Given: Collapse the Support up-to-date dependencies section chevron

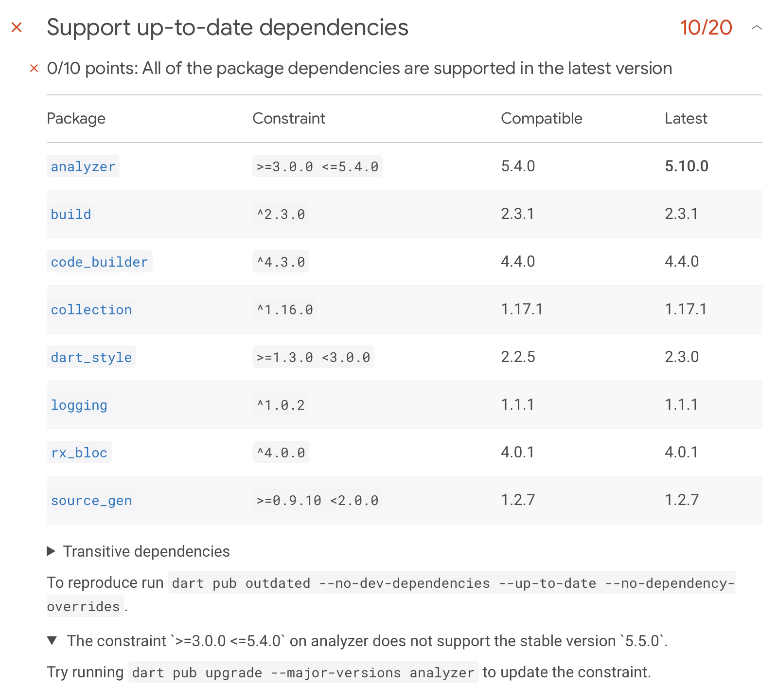Looking at the screenshot, I should [x=756, y=28].
